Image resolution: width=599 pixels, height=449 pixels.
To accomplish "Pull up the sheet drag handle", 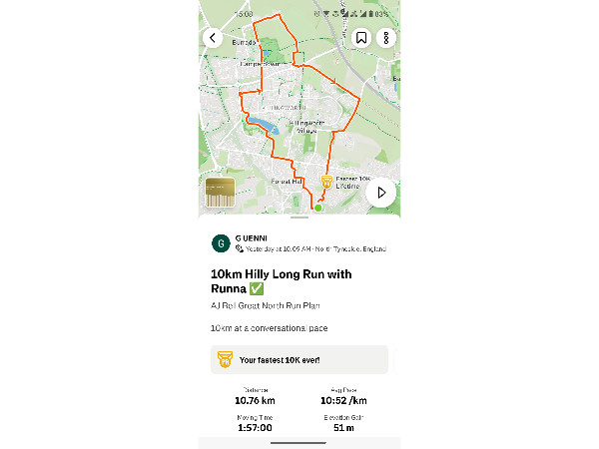I will point(299,218).
